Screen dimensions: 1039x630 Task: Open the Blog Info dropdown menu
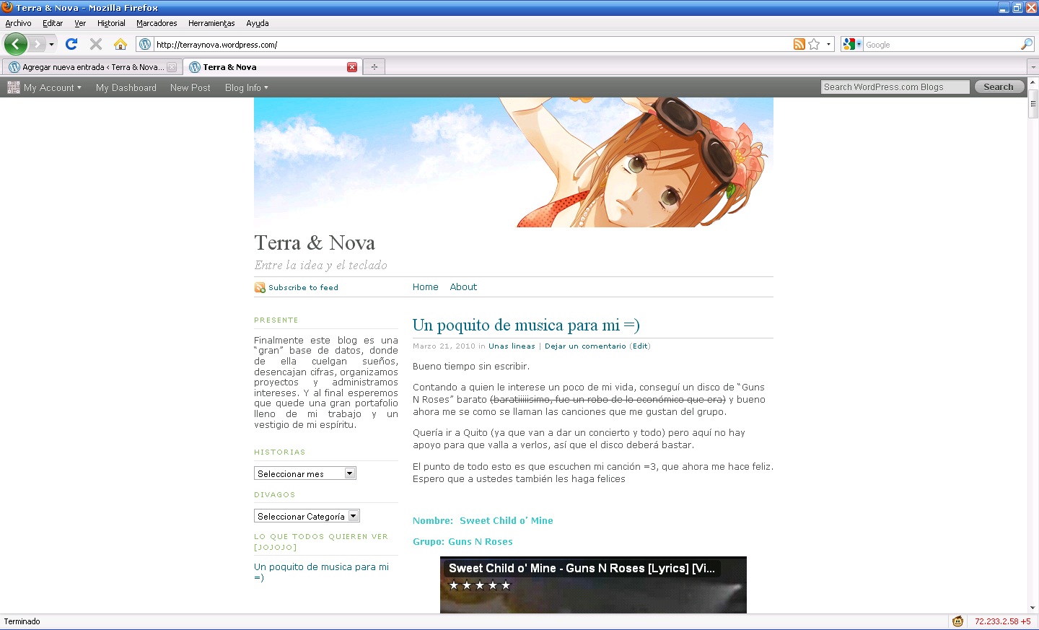246,87
